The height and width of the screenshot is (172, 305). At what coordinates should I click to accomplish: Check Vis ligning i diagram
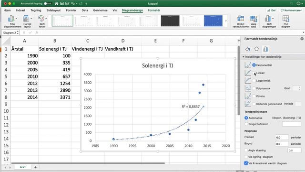(x=246, y=157)
